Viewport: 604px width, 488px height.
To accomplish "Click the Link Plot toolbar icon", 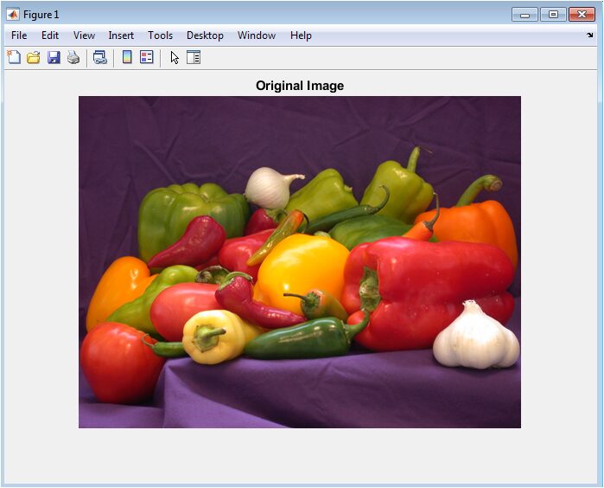I will [x=100, y=58].
